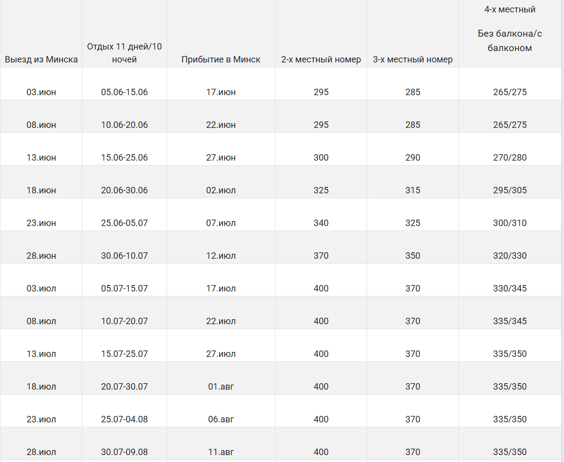Select the triple-room price 350
Screen dimensions: 564x462
(x=413, y=256)
